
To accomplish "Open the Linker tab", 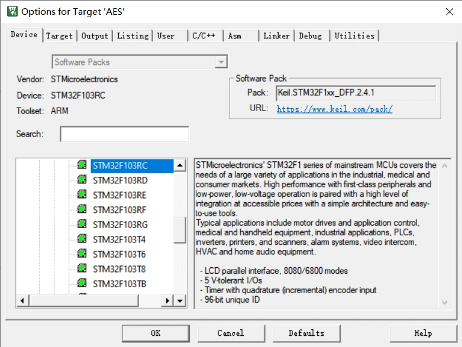I will (277, 36).
